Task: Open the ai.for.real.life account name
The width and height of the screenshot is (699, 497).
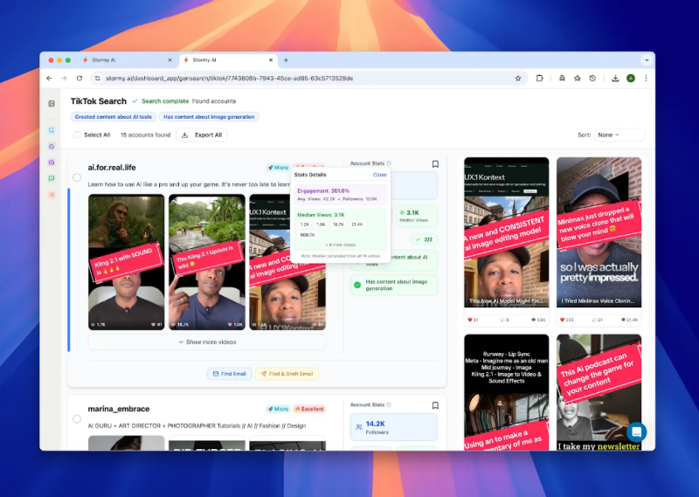Action: [112, 168]
